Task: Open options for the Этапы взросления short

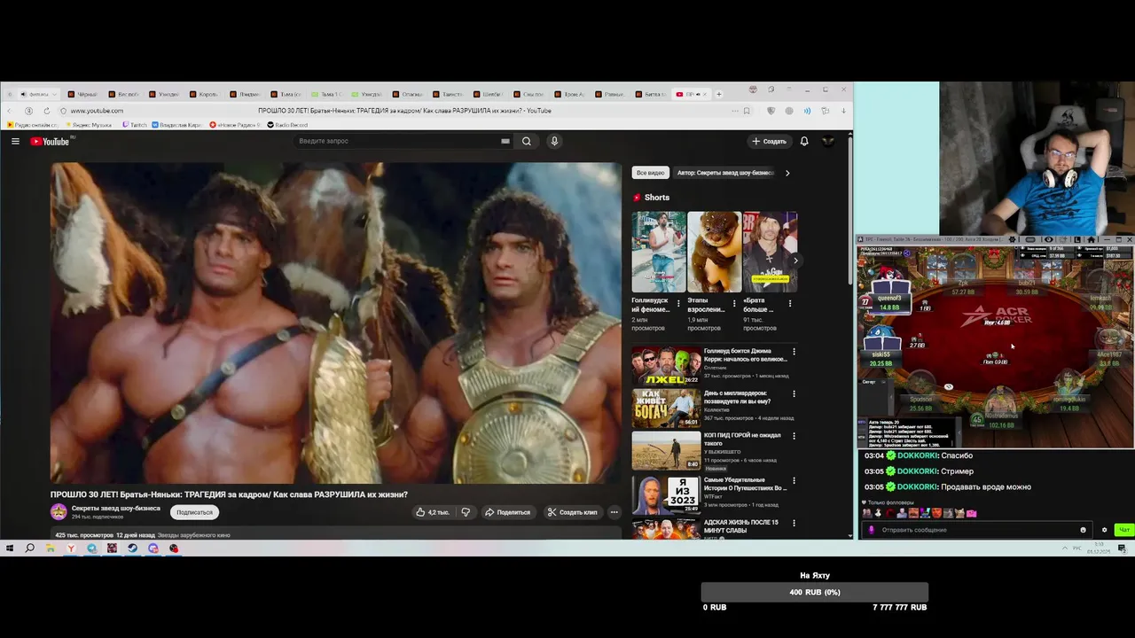Action: coord(734,303)
